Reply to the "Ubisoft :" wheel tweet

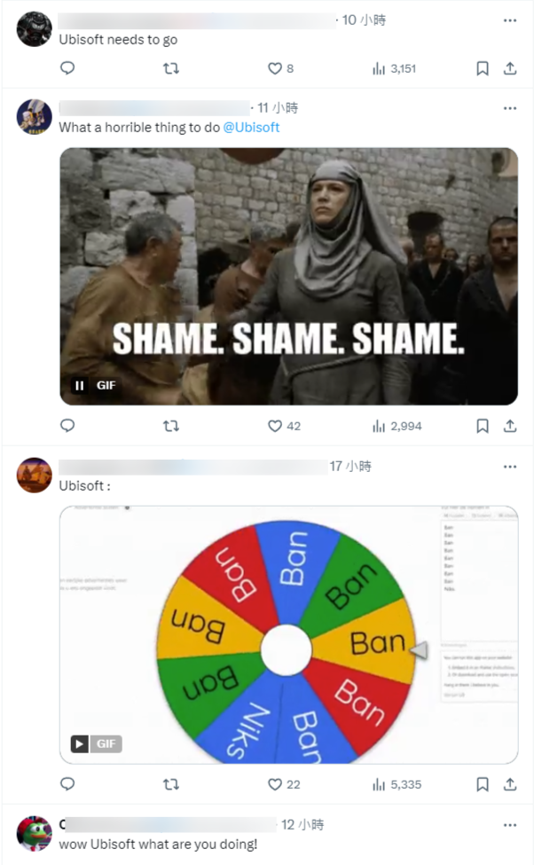click(67, 784)
